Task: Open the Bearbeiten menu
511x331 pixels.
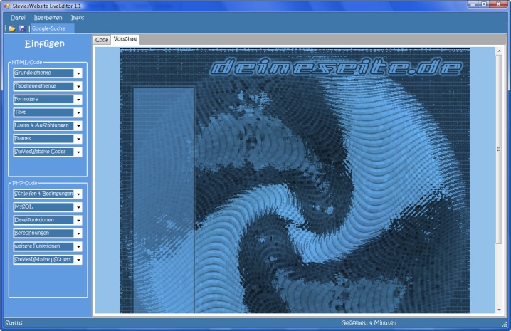Action: click(x=48, y=17)
